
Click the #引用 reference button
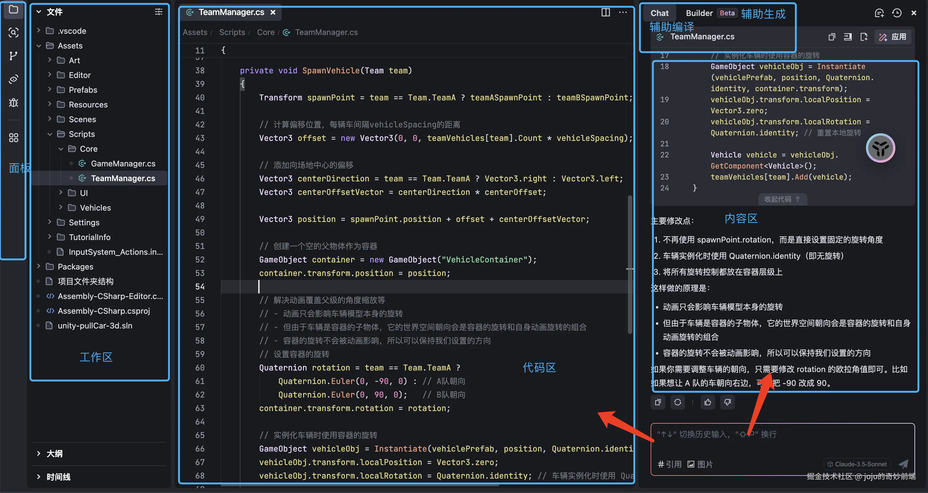pos(669,464)
